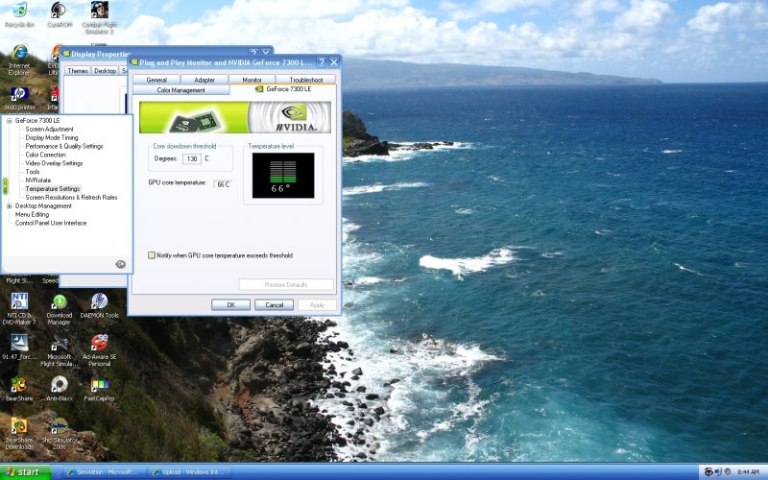This screenshot has width=768, height=480.
Task: Collapse the GeForce 7300 LE tree node
Action: (x=10, y=121)
